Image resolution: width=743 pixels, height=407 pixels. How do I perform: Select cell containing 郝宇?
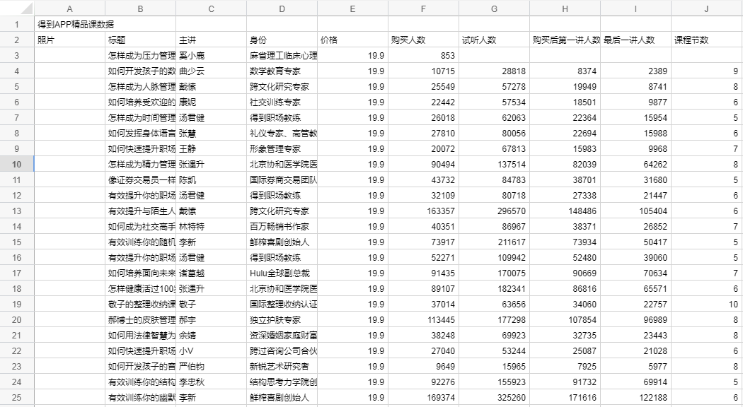coord(211,320)
